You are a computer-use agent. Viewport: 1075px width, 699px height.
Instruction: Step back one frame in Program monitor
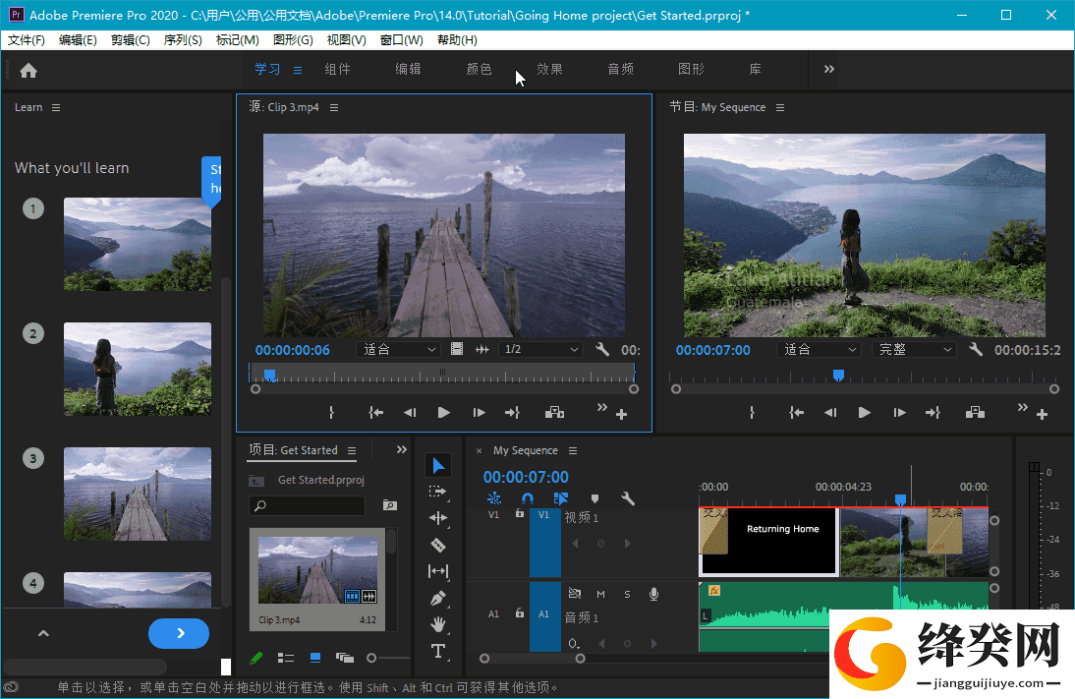click(x=830, y=412)
